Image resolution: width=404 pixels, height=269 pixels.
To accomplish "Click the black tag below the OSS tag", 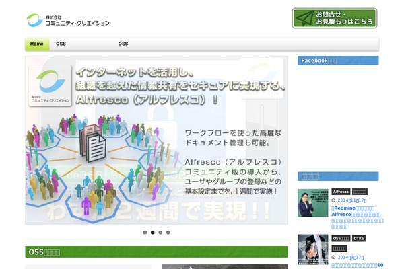I will pos(339,249).
